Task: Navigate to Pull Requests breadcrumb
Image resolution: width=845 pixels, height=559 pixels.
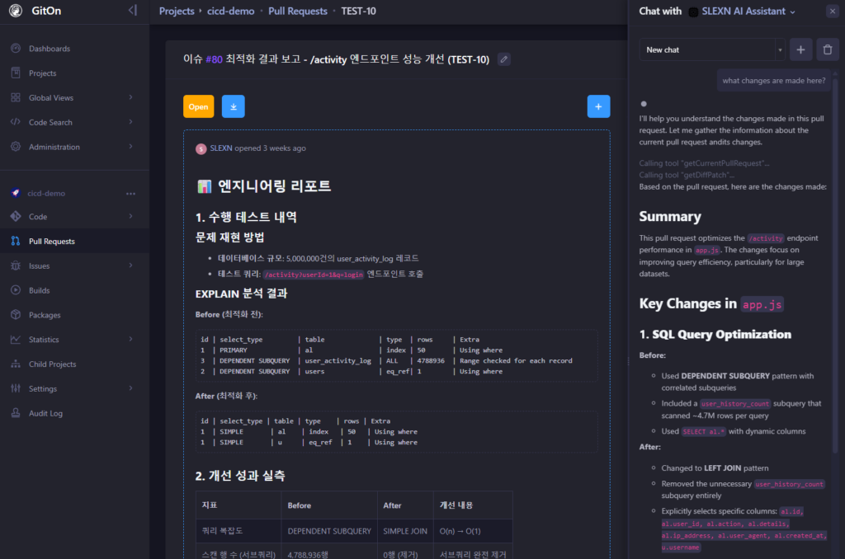Action: point(275,12)
